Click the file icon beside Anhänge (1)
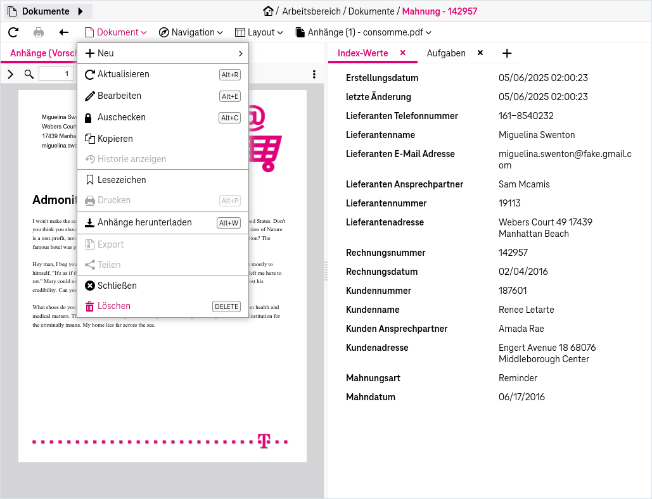This screenshot has width=652, height=499. click(x=300, y=32)
